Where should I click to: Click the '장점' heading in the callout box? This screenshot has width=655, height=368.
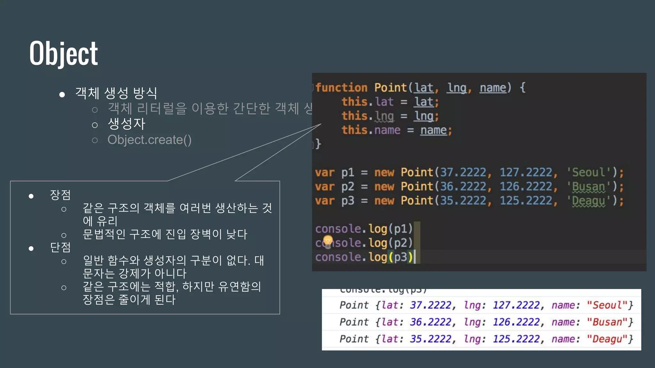click(60, 195)
